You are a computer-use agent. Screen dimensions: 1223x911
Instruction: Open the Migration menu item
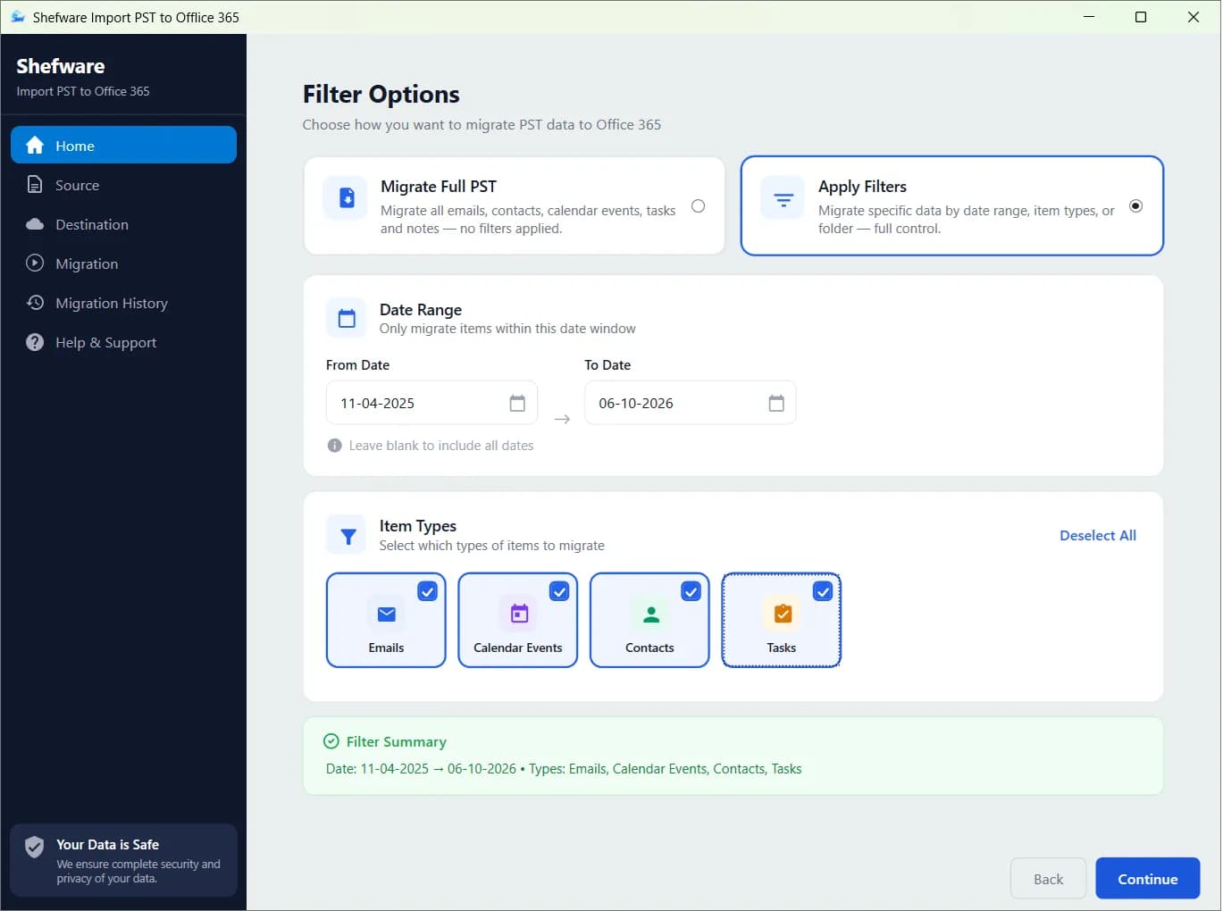[123, 263]
